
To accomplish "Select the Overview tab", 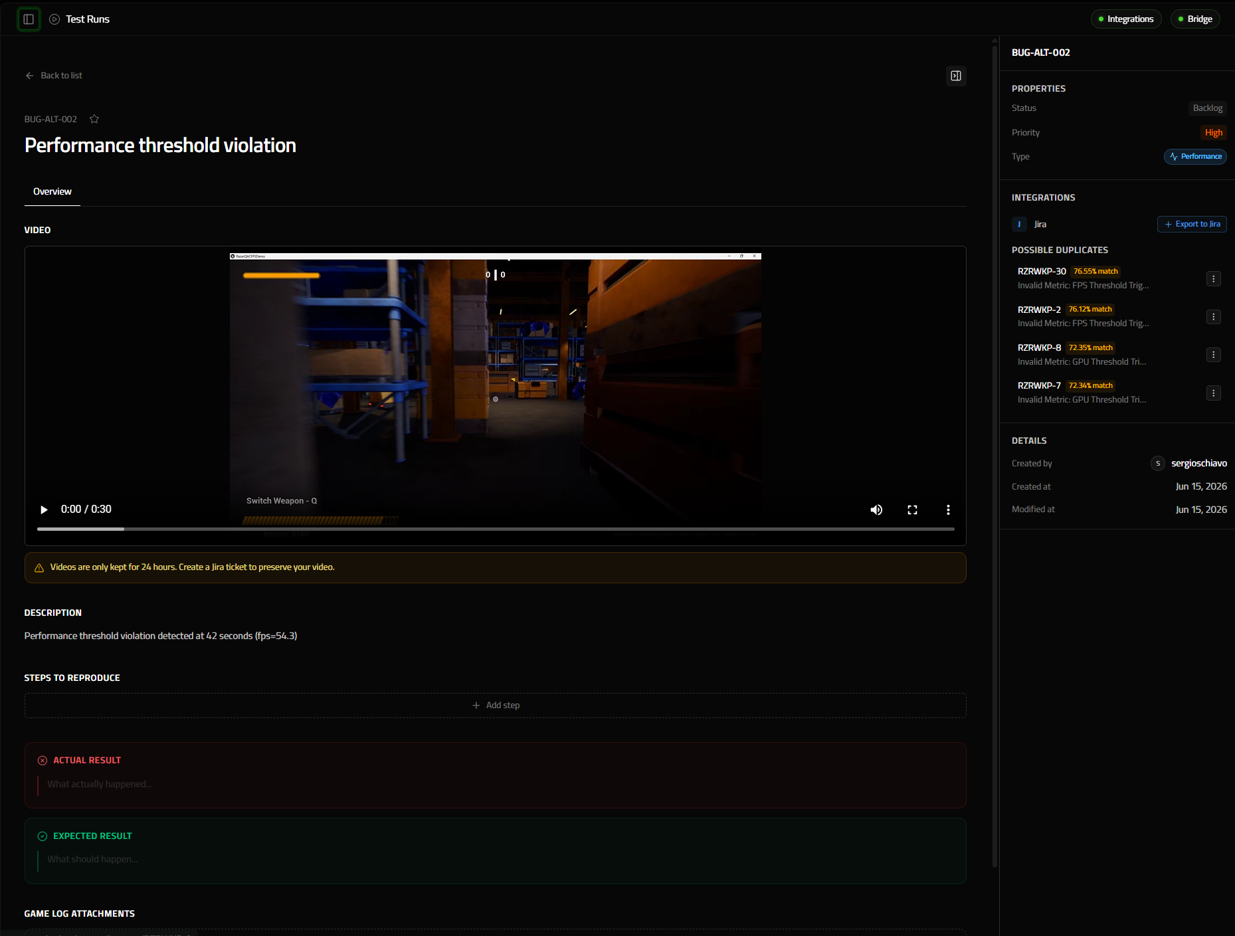I will click(x=52, y=191).
